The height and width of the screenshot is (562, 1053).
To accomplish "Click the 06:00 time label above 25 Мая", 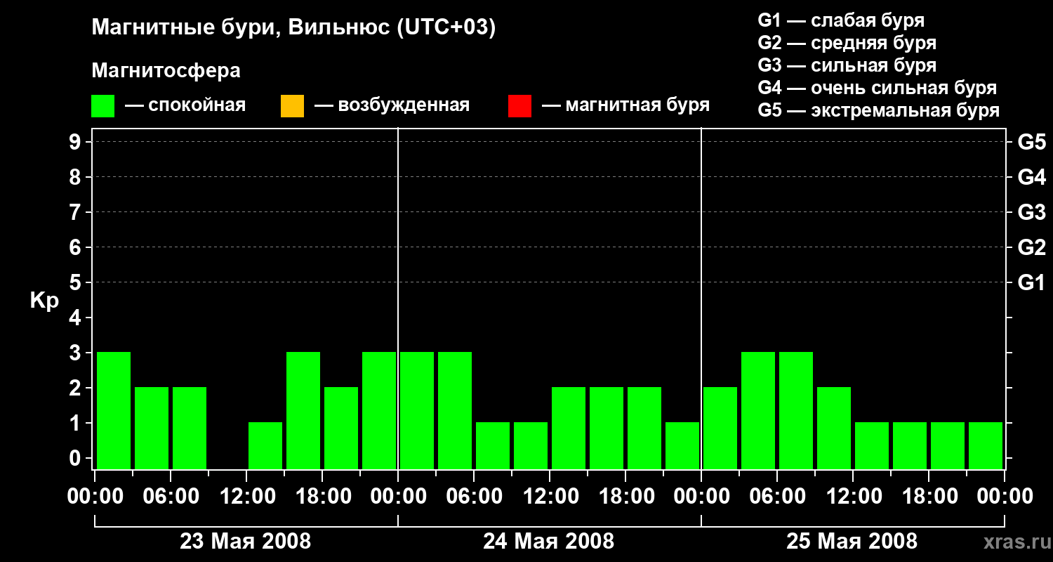I will click(777, 497).
